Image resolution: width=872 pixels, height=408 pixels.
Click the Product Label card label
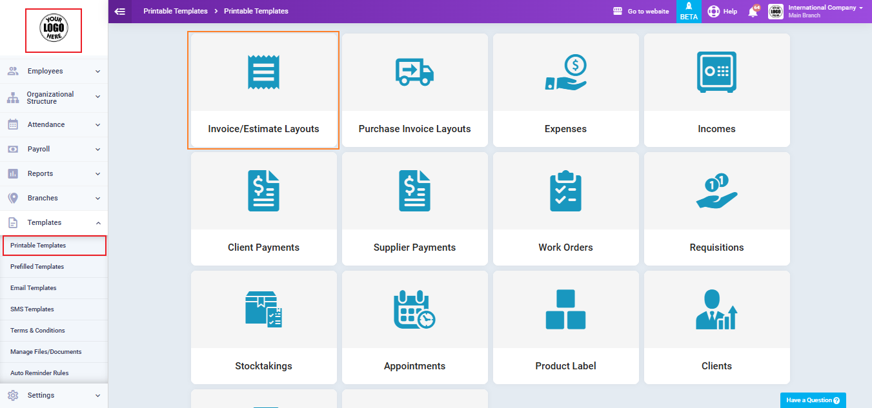pyautogui.click(x=565, y=366)
